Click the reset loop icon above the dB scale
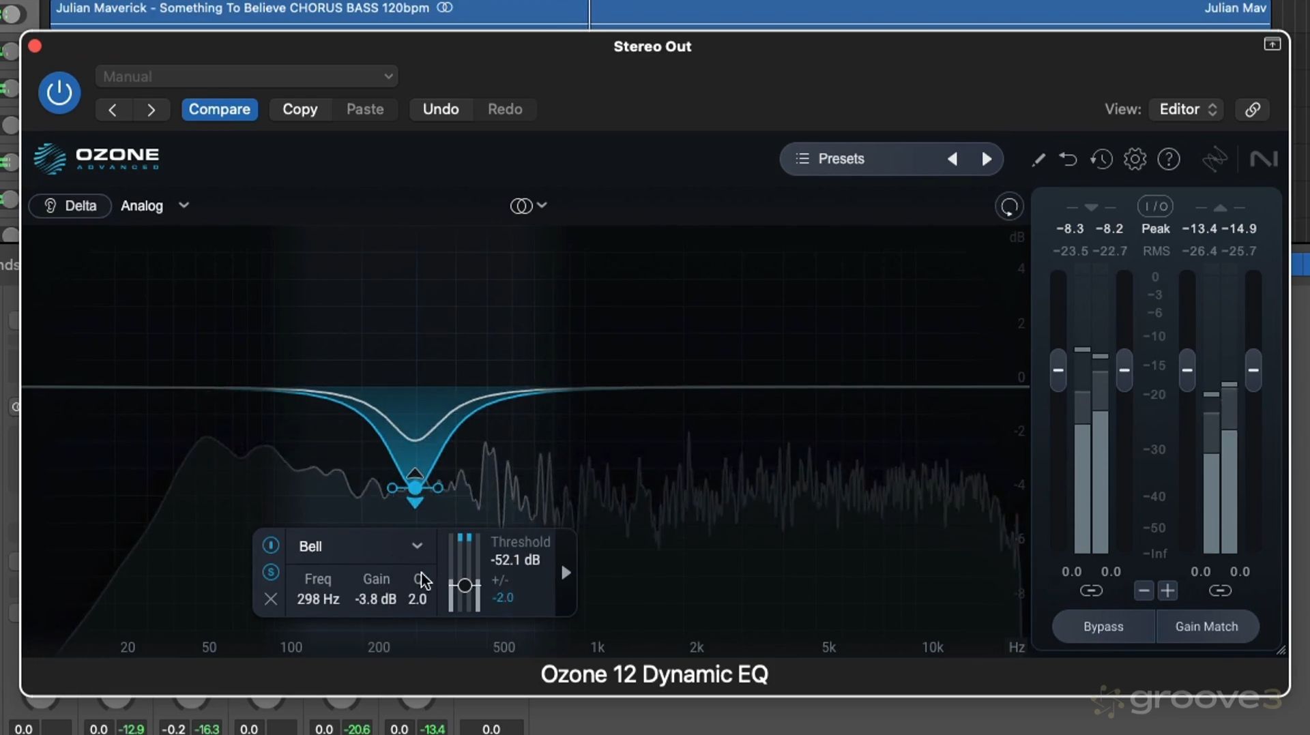 pyautogui.click(x=1009, y=207)
